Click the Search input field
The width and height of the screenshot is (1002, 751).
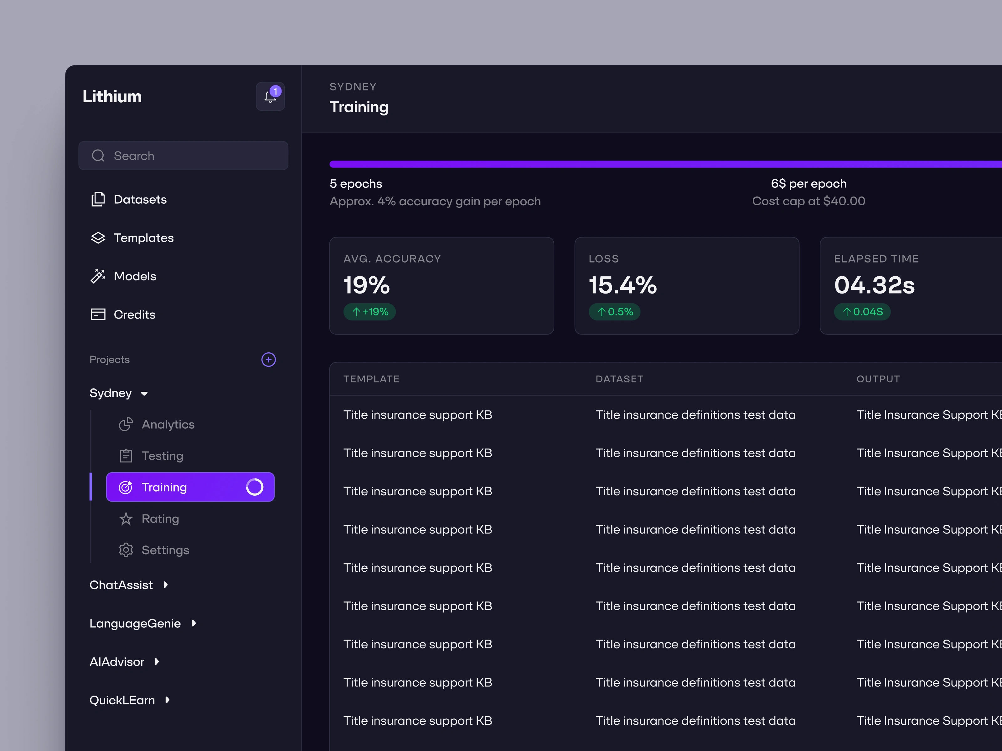pyautogui.click(x=183, y=156)
